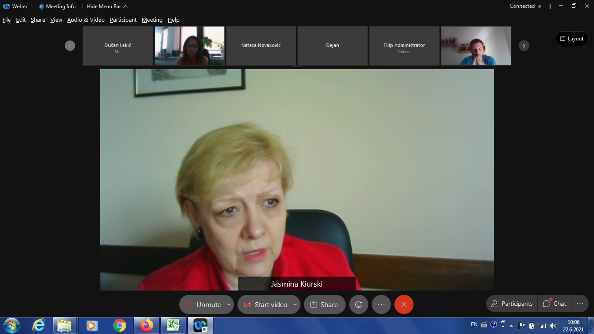The image size is (594, 334).
Task: Click the Share content button
Action: pyautogui.click(x=324, y=304)
